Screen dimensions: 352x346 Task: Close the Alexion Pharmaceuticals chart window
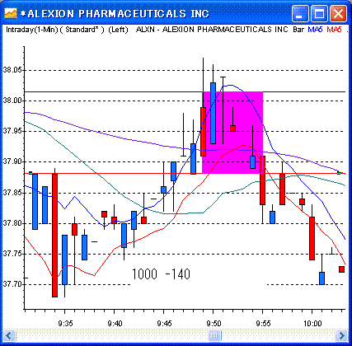pyautogui.click(x=338, y=13)
